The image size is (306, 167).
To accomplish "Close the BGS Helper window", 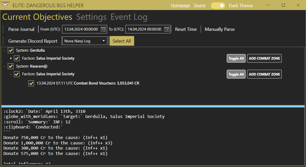I will click(298, 5).
